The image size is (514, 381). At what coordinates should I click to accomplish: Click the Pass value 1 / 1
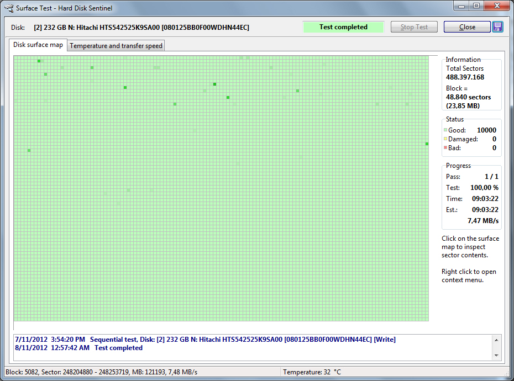[491, 177]
